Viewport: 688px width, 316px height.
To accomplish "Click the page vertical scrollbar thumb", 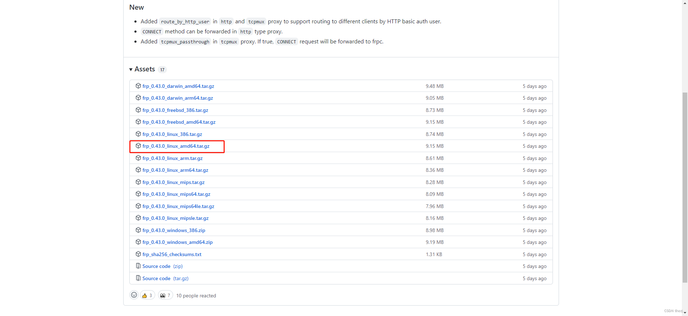I will tap(685, 188).
